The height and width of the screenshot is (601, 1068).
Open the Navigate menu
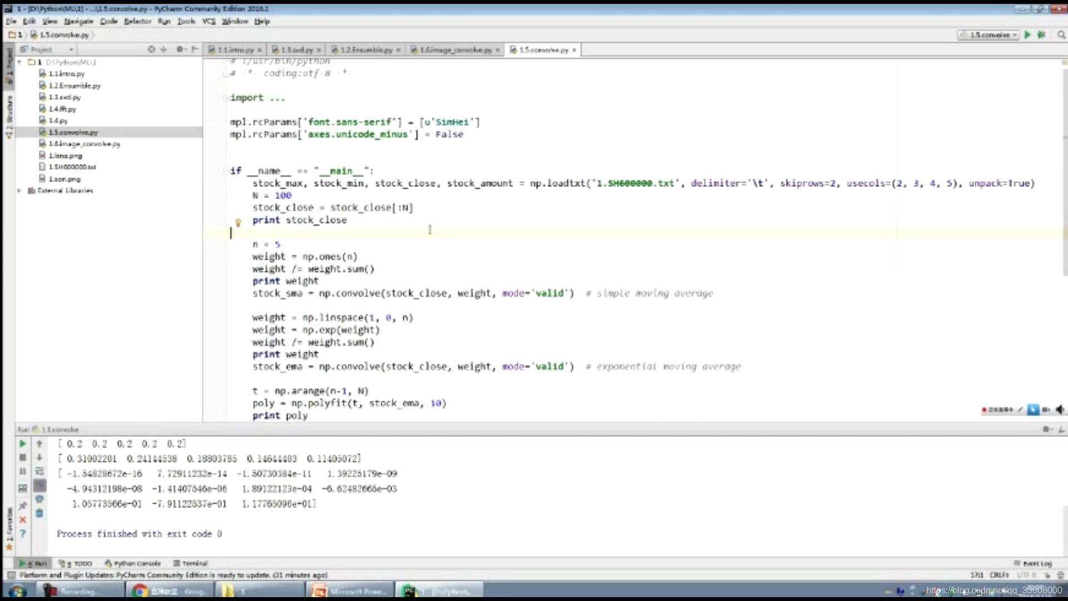tap(78, 21)
